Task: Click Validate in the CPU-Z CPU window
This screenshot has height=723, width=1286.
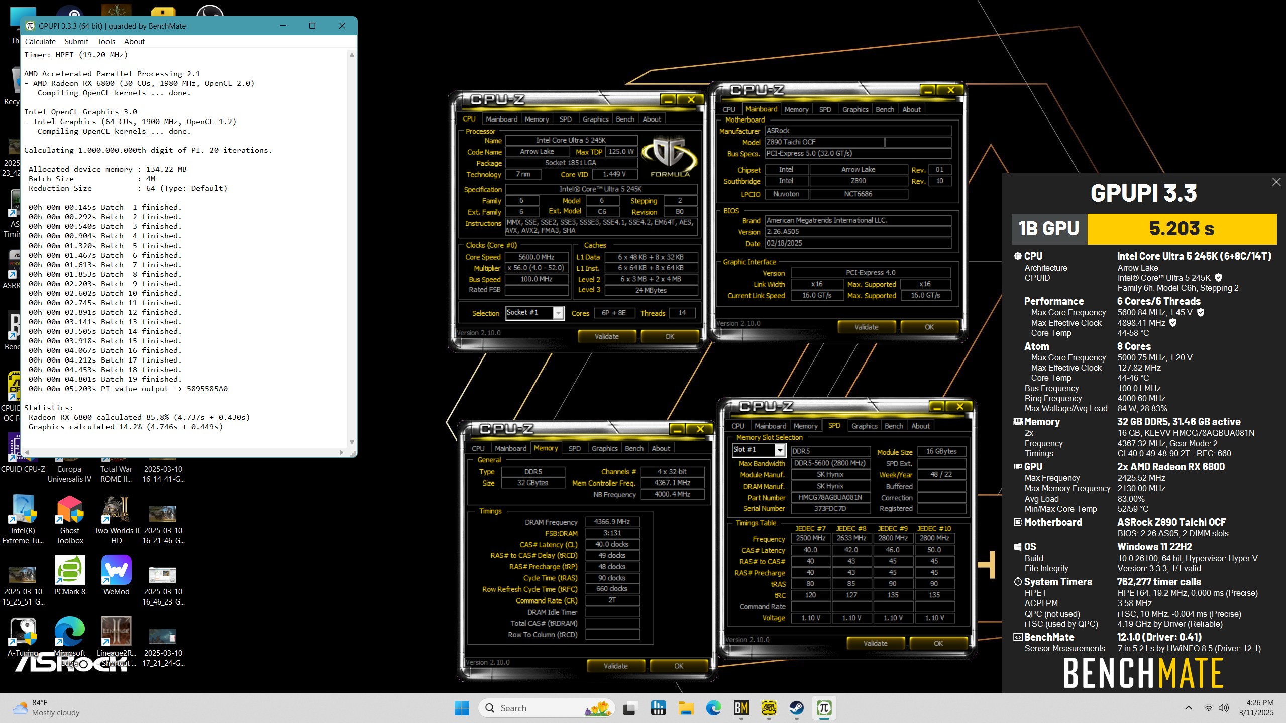Action: [x=607, y=336]
